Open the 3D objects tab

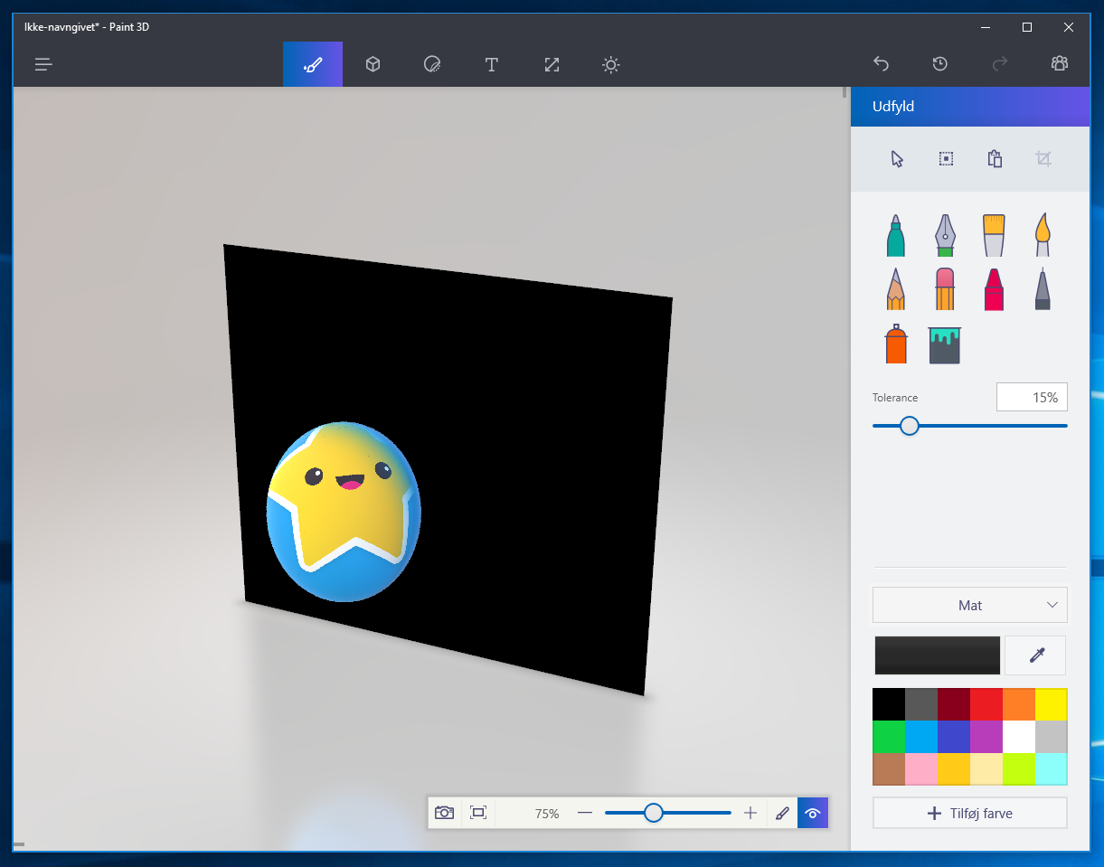[373, 64]
